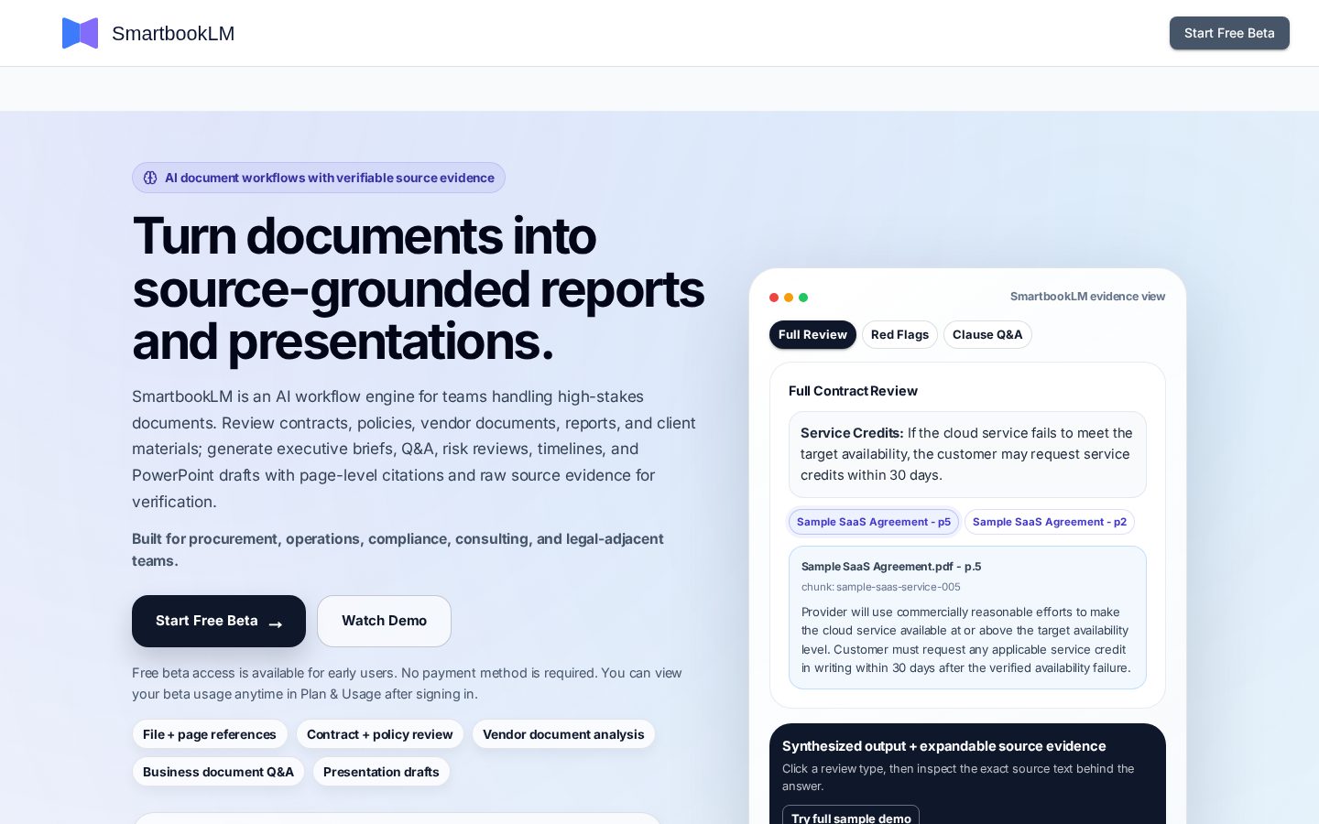Open the Sample SaaS Agreement - p2 citation

click(1050, 522)
